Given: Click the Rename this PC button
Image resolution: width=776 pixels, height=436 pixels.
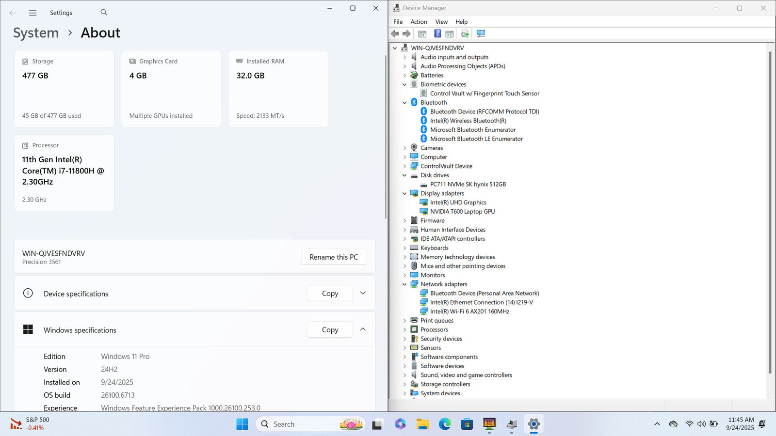Looking at the screenshot, I should 334,257.
